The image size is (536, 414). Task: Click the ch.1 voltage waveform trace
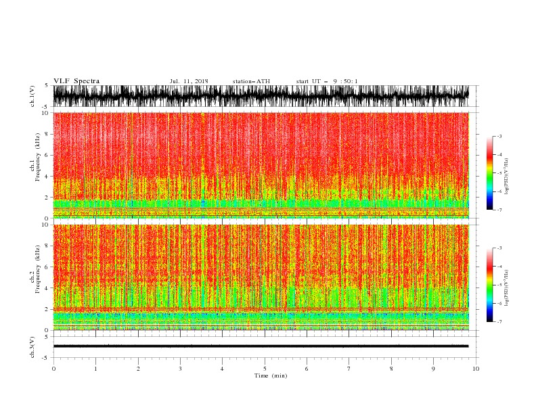(x=261, y=96)
